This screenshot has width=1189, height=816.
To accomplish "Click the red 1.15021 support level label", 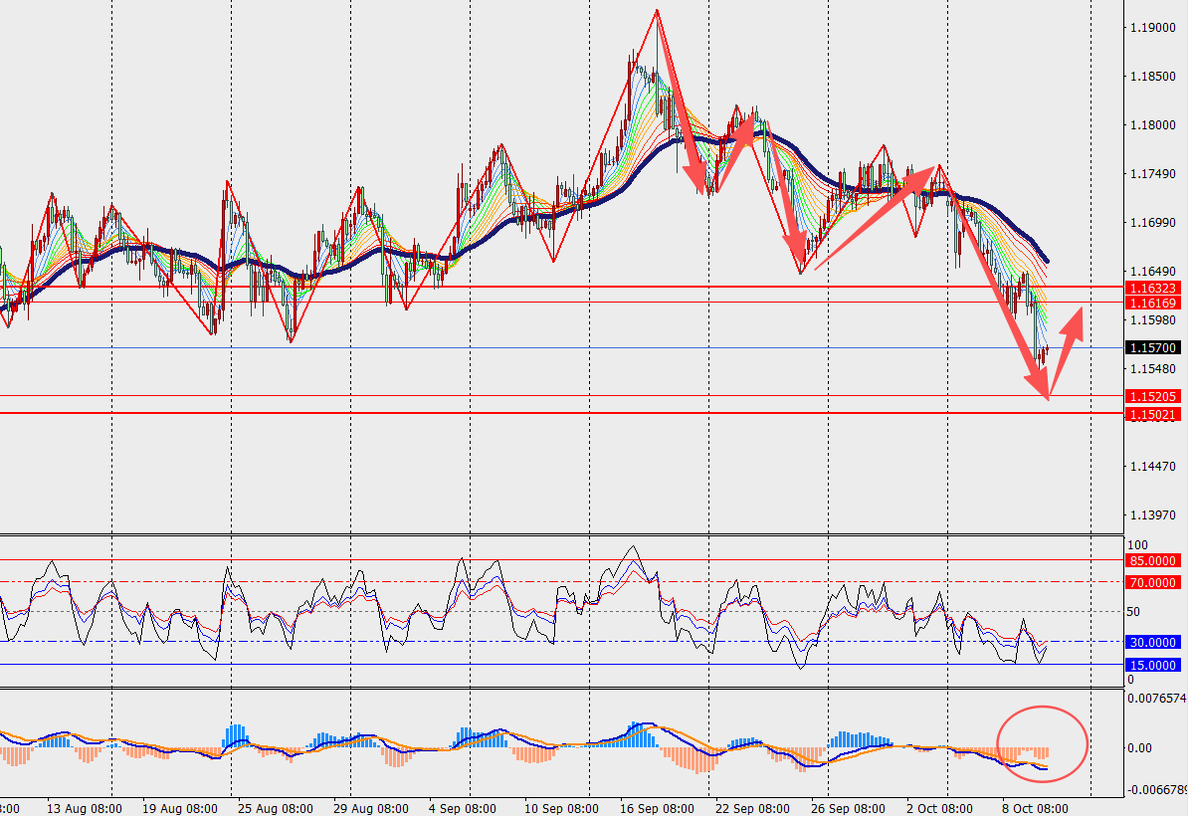I will pyautogui.click(x=1152, y=414).
